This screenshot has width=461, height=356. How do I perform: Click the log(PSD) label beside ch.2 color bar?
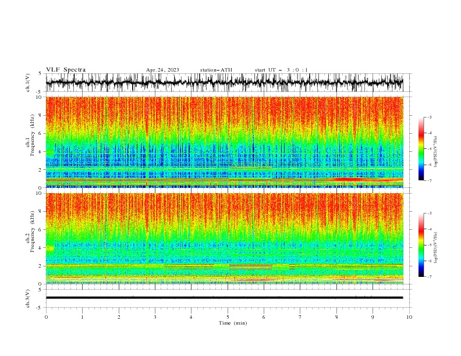(435, 248)
